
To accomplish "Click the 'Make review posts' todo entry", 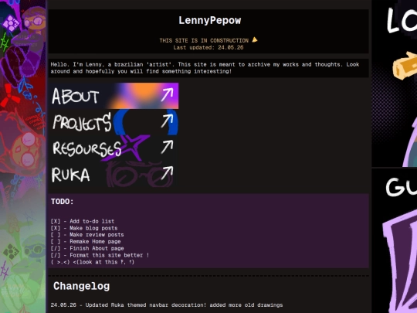I will 87,235.
